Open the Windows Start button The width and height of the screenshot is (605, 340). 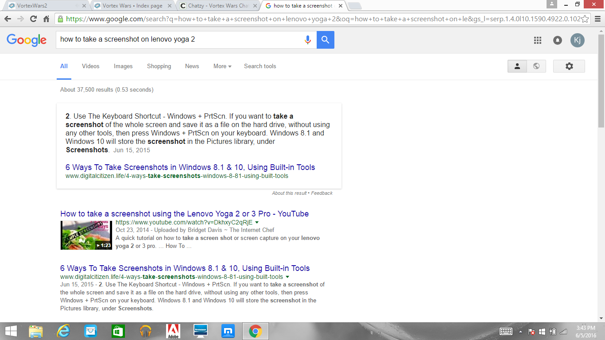[x=11, y=331]
